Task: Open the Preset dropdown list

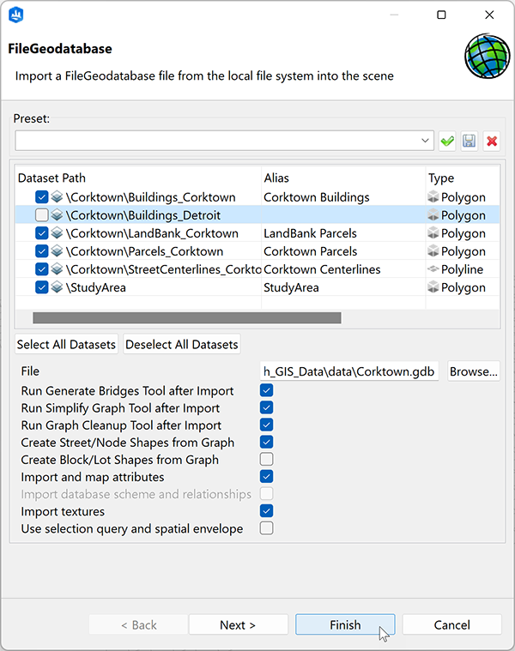Action: (425, 141)
